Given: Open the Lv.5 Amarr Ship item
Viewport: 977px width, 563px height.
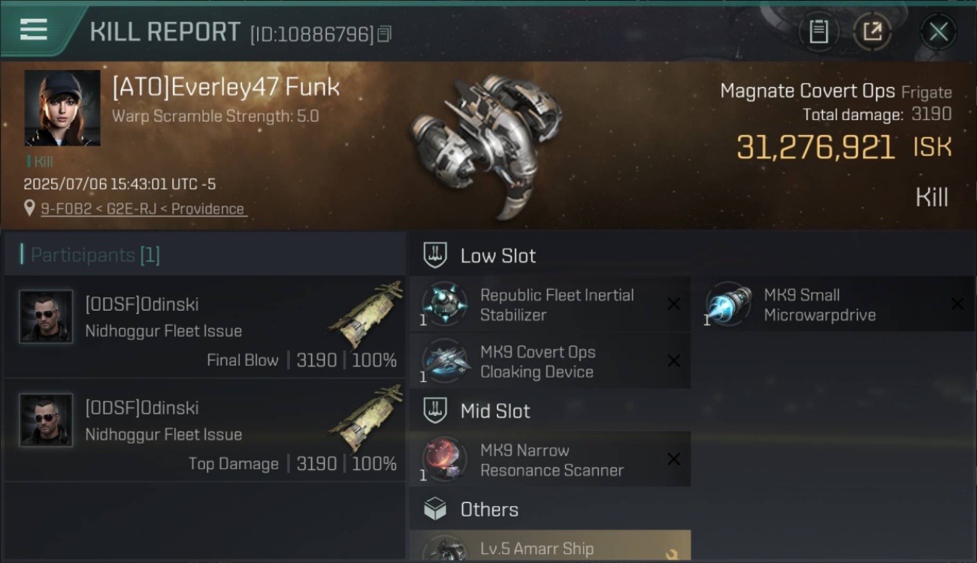Looking at the screenshot, I should click(550, 546).
